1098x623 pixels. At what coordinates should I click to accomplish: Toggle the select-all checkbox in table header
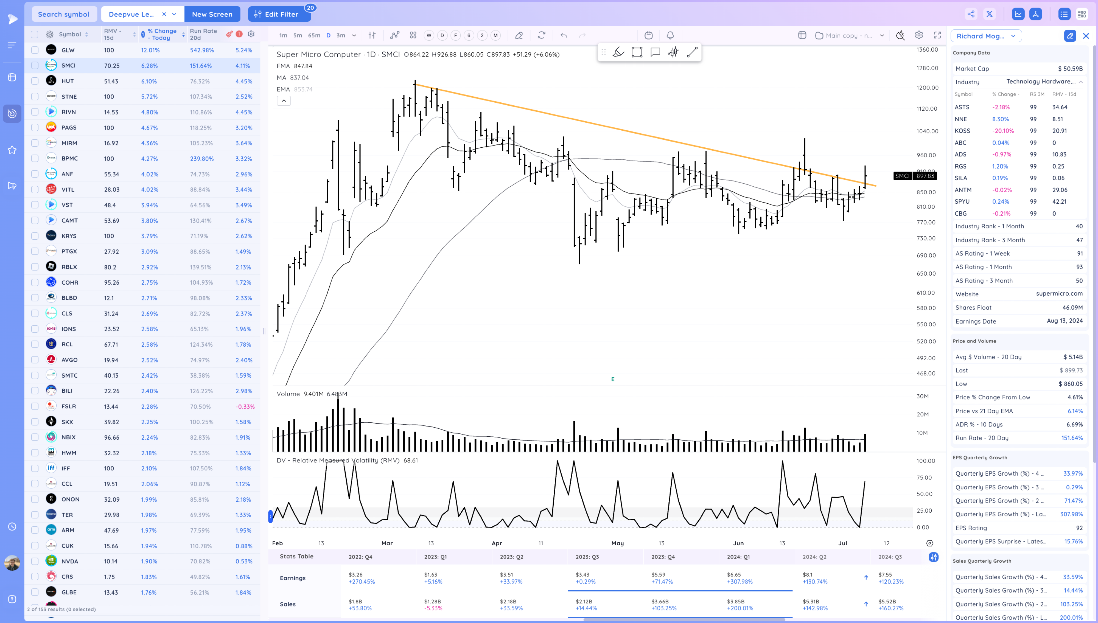click(35, 34)
